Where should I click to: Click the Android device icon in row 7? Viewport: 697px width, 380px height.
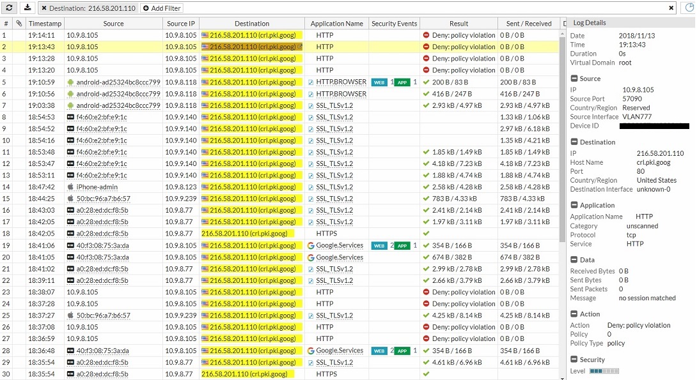[x=70, y=105]
